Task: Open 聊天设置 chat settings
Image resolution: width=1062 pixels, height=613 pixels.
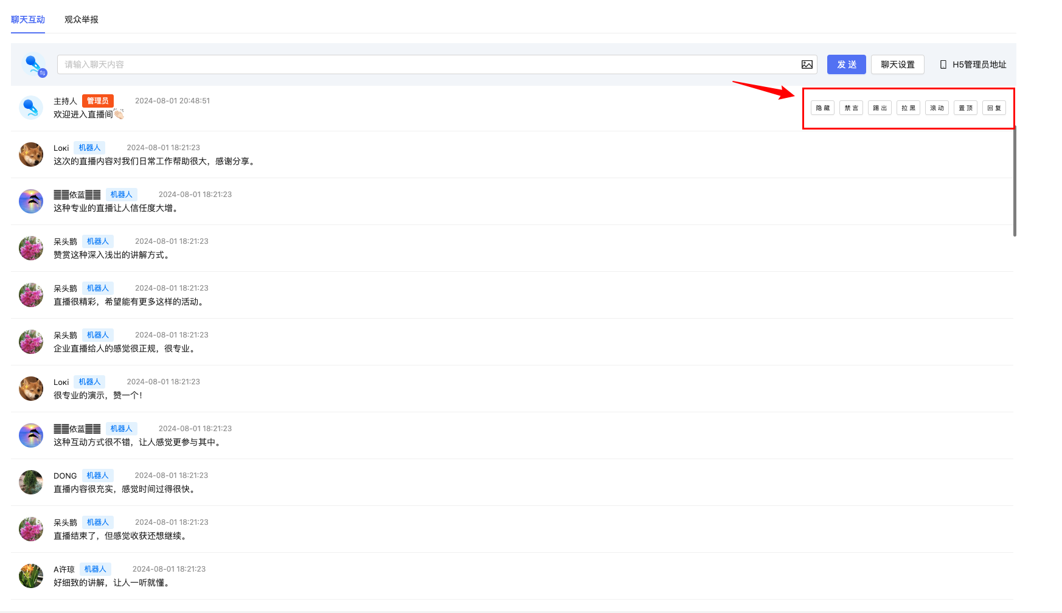Action: tap(897, 64)
